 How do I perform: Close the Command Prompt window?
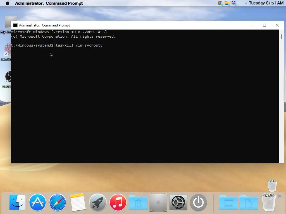(x=277, y=25)
